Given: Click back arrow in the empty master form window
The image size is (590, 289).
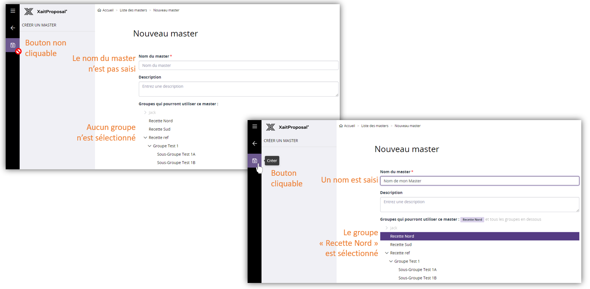Looking at the screenshot, I should (13, 28).
